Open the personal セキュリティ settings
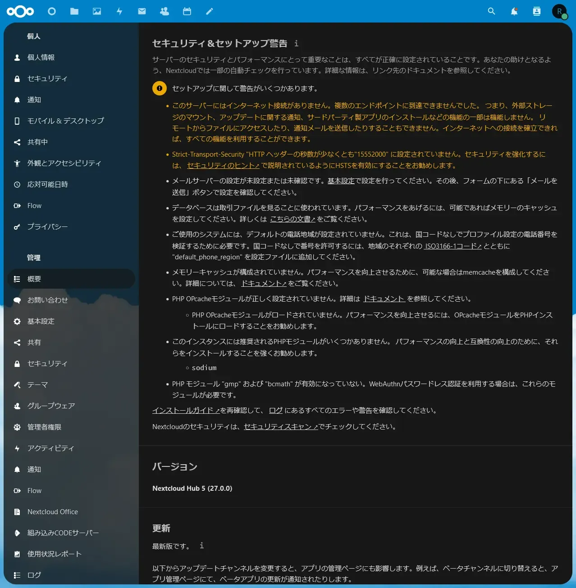 (71, 78)
